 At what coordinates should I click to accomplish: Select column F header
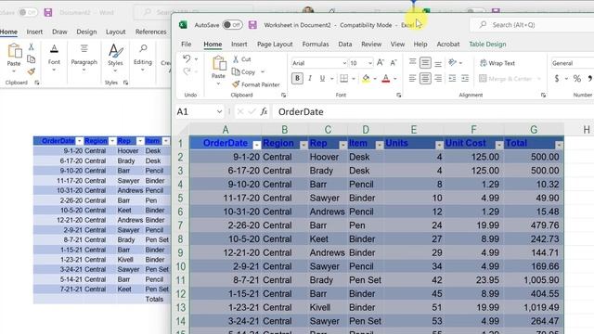(x=473, y=130)
